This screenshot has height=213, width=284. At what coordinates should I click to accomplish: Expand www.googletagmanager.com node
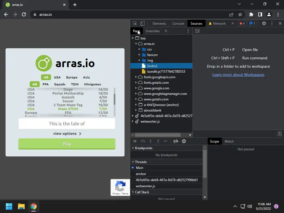[136, 94]
